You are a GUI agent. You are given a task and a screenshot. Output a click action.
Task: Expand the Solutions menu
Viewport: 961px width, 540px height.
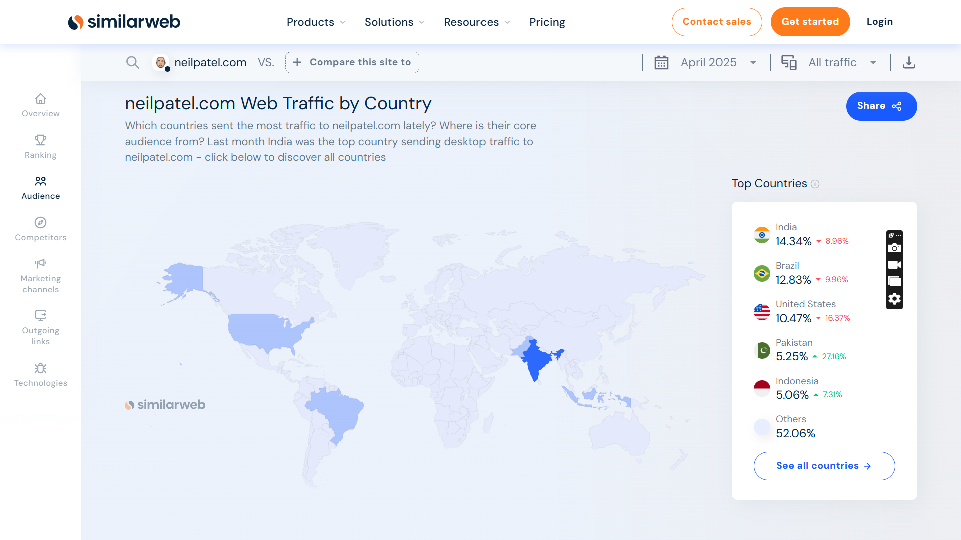(394, 22)
